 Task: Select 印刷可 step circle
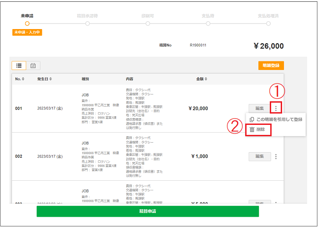tap(148, 24)
